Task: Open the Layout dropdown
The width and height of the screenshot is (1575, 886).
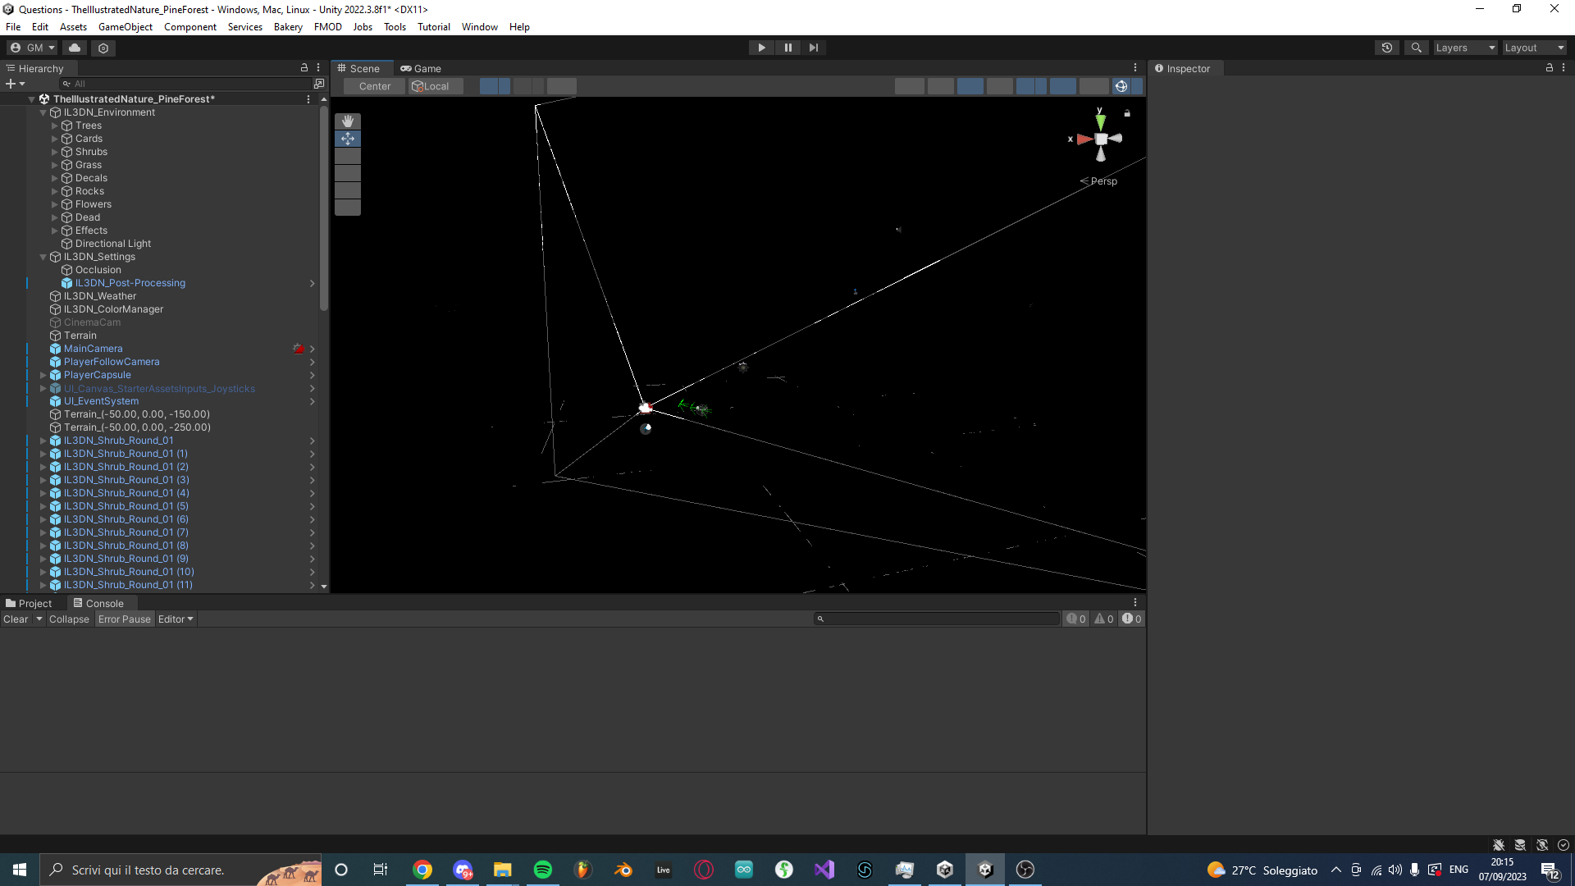Action: [1532, 48]
